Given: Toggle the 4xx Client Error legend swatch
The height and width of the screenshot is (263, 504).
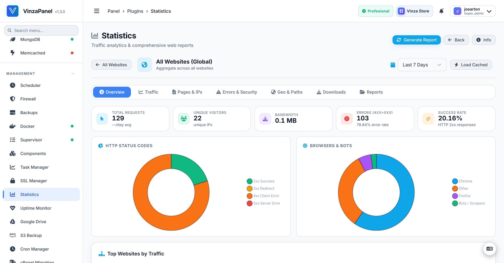Looking at the screenshot, I should (x=249, y=196).
